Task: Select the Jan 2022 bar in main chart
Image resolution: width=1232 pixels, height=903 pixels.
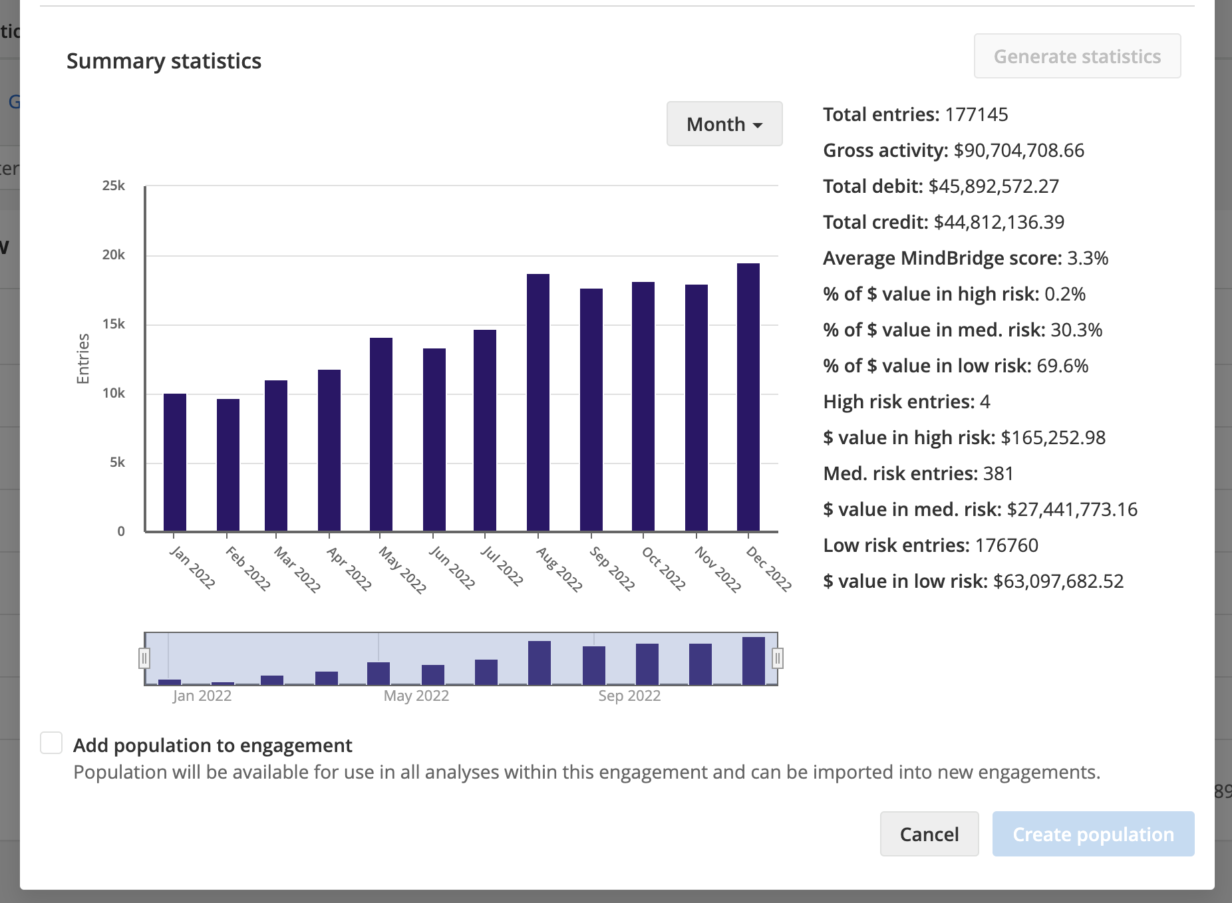Action: (x=175, y=463)
